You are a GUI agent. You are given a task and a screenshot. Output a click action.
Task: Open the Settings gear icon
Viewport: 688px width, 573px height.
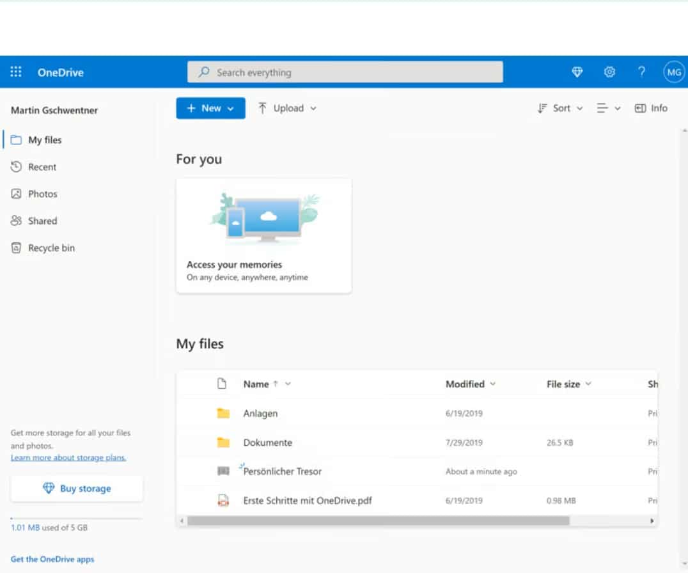coord(609,72)
